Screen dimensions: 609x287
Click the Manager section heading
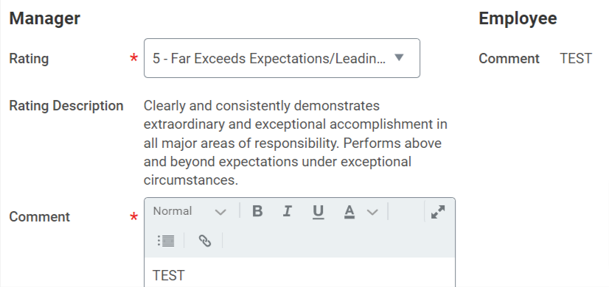pyautogui.click(x=45, y=18)
